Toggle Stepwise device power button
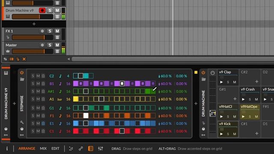Viewport: 274px width, 154px height. tap(22, 72)
